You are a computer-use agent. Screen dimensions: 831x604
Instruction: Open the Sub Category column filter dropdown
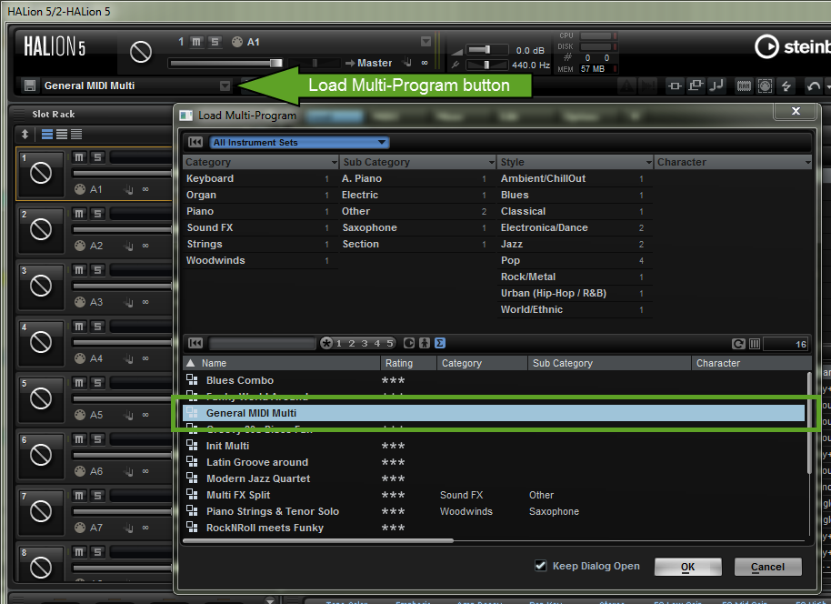(492, 162)
